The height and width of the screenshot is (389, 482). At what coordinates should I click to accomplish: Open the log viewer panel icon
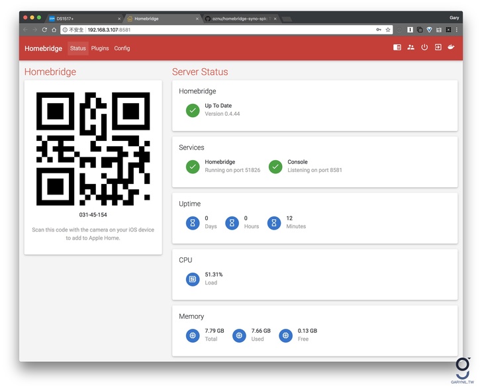point(397,48)
